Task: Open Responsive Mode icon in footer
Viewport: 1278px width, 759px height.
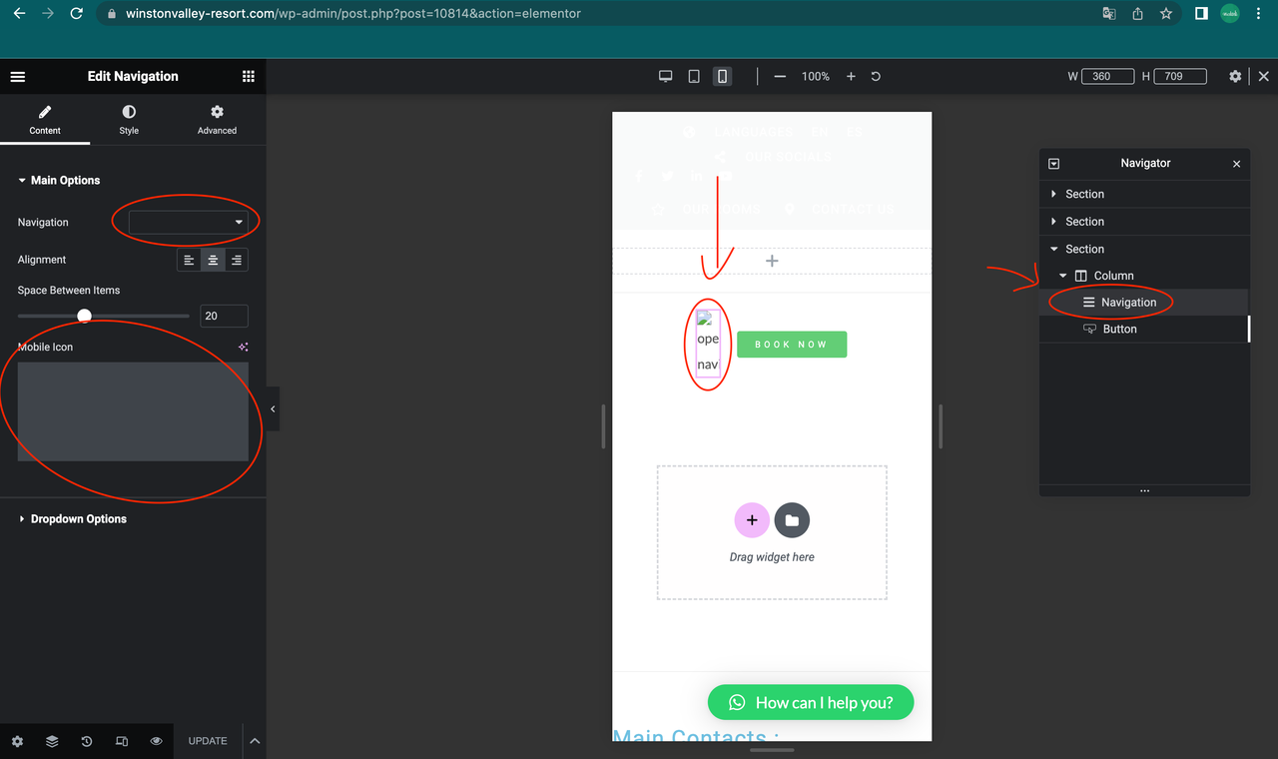Action: click(121, 741)
